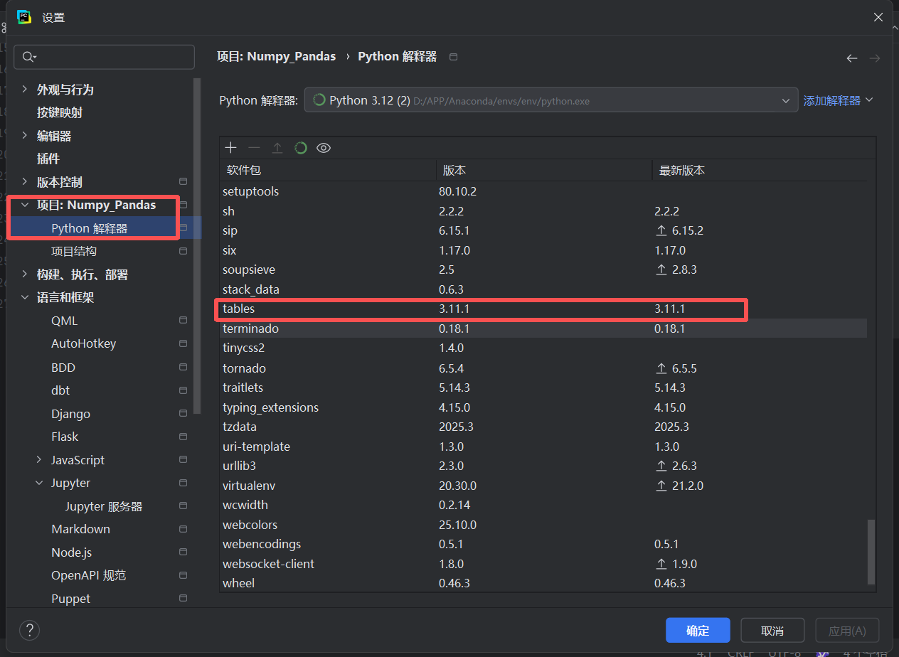Screen dimensions: 899x657
Task: Open the 添加解释器 dropdown
Action: (x=838, y=100)
